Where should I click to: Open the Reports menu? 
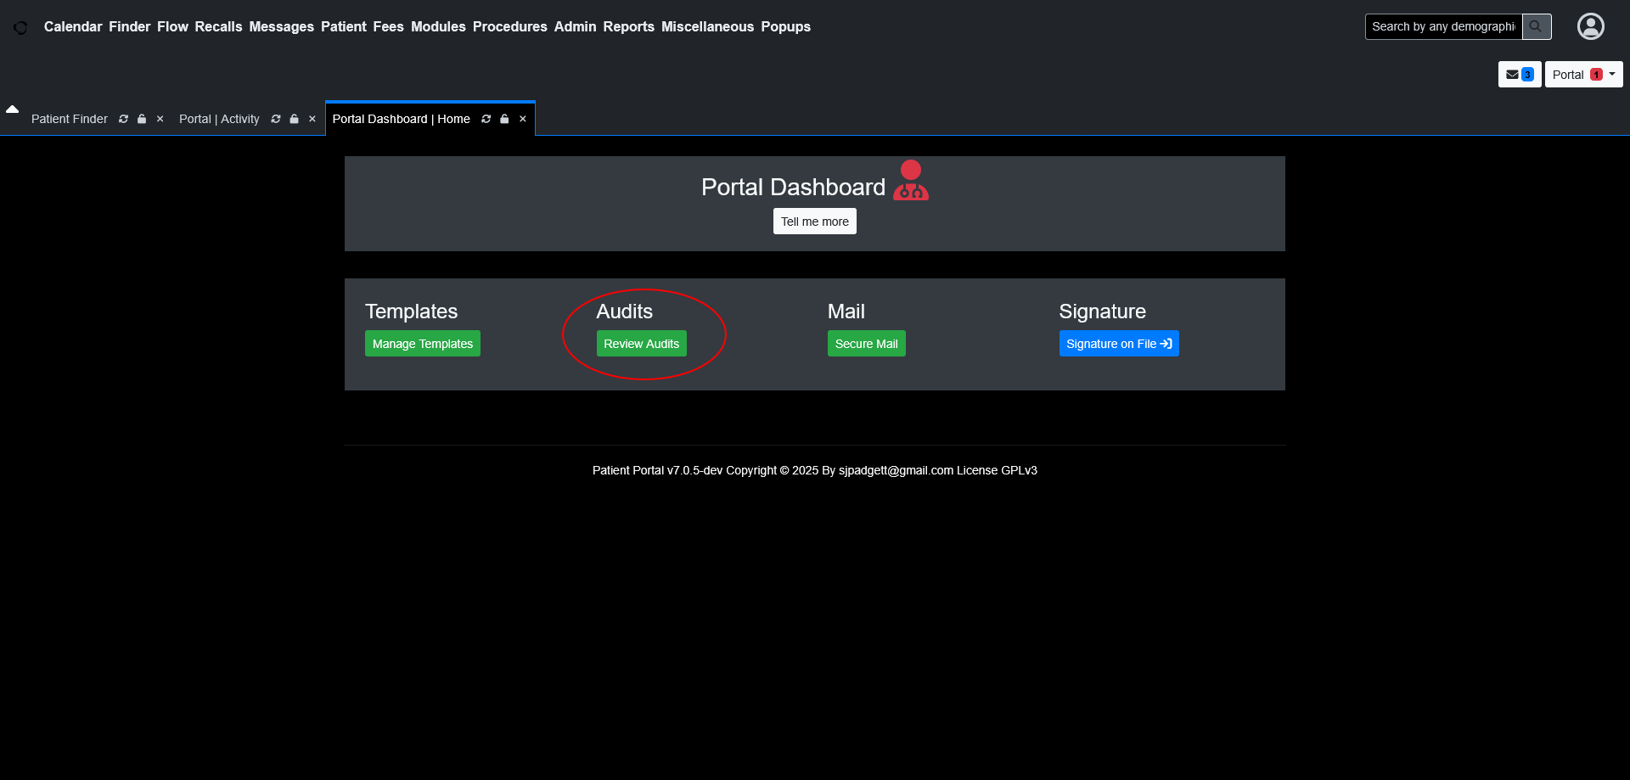(x=628, y=27)
